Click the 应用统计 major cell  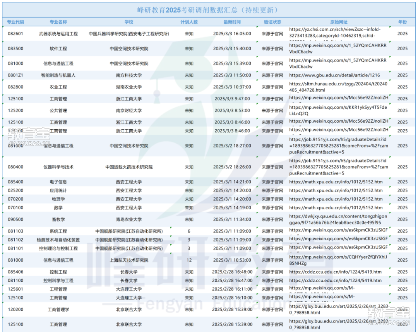(x=58, y=190)
